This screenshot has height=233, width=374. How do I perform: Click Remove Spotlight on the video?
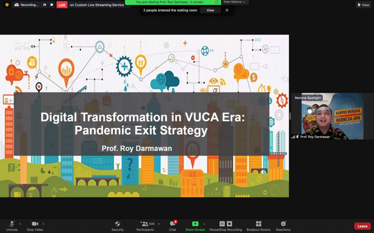[308, 98]
